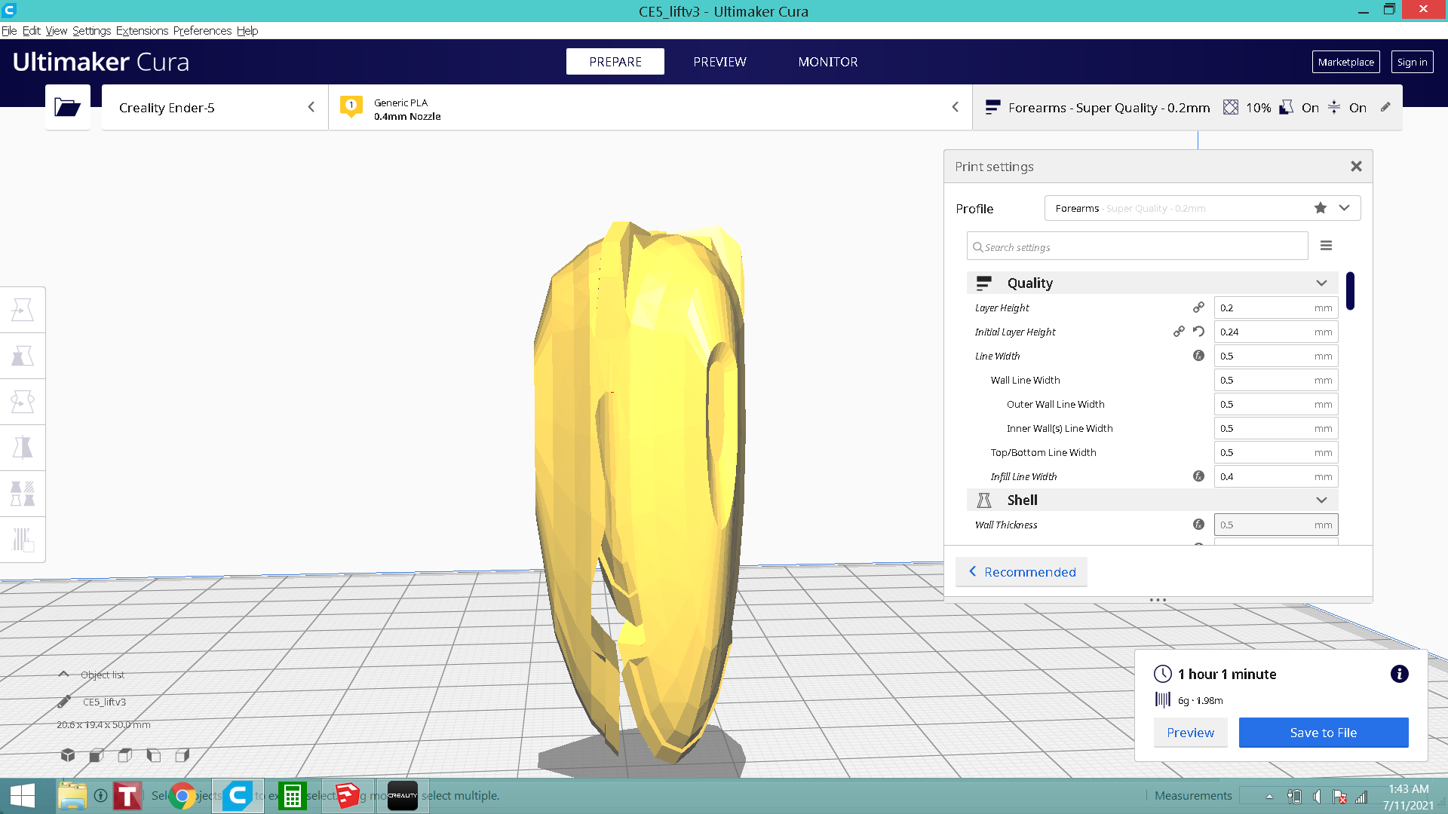This screenshot has height=814, width=1448.
Task: Open print time info icon
Action: (1399, 674)
